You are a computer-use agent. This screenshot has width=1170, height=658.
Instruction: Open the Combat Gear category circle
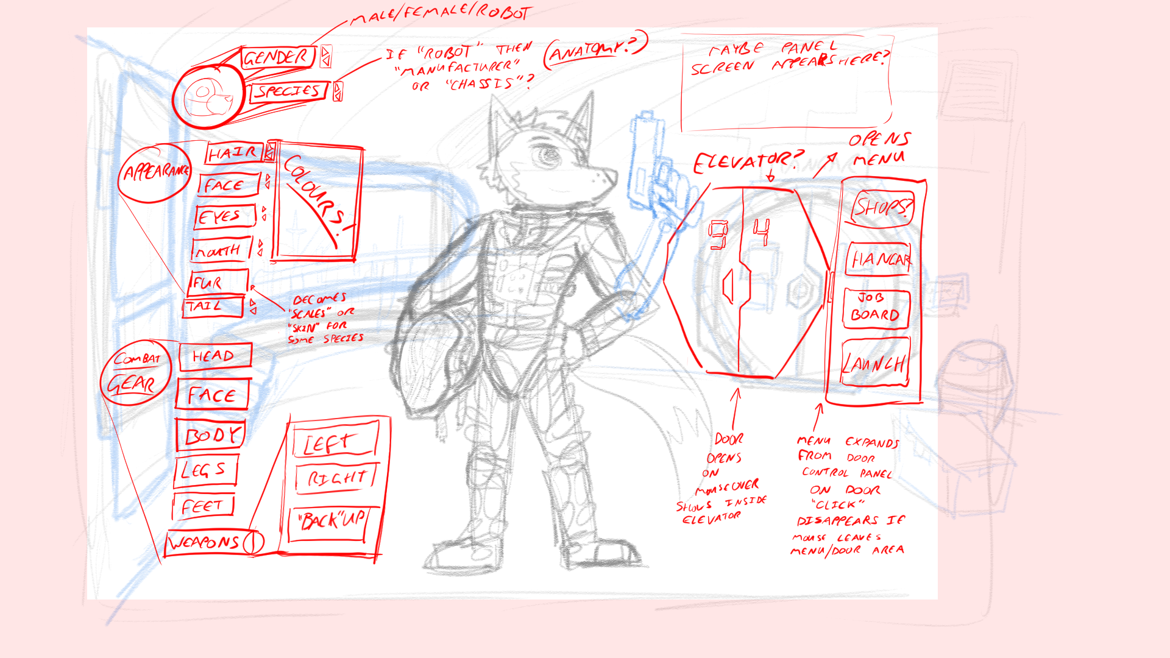[x=135, y=372]
